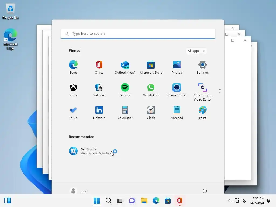Open Notepad pinned app
The image size is (276, 207).
click(x=177, y=113)
